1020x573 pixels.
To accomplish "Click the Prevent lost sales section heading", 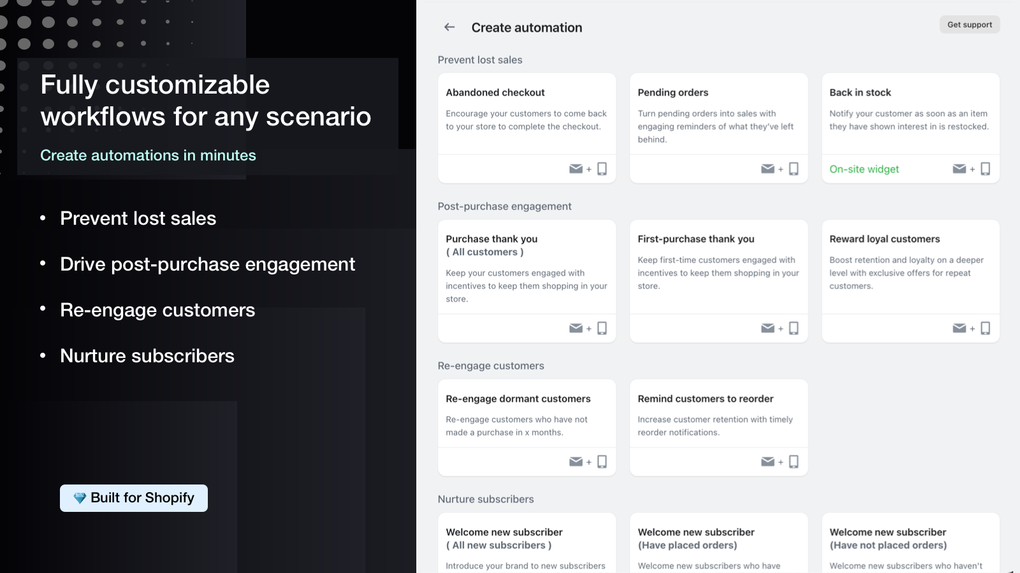I will coord(480,60).
